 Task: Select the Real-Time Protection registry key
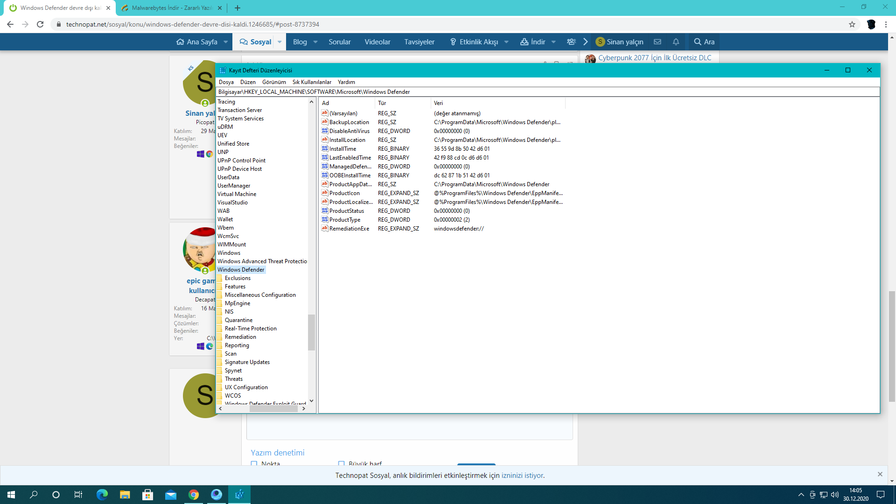coord(251,329)
